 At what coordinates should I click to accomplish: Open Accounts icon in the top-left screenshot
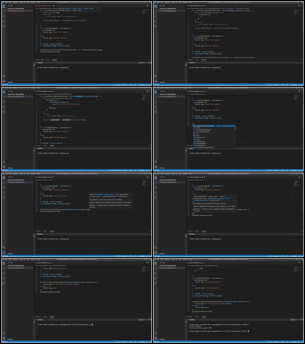click(x=4, y=76)
